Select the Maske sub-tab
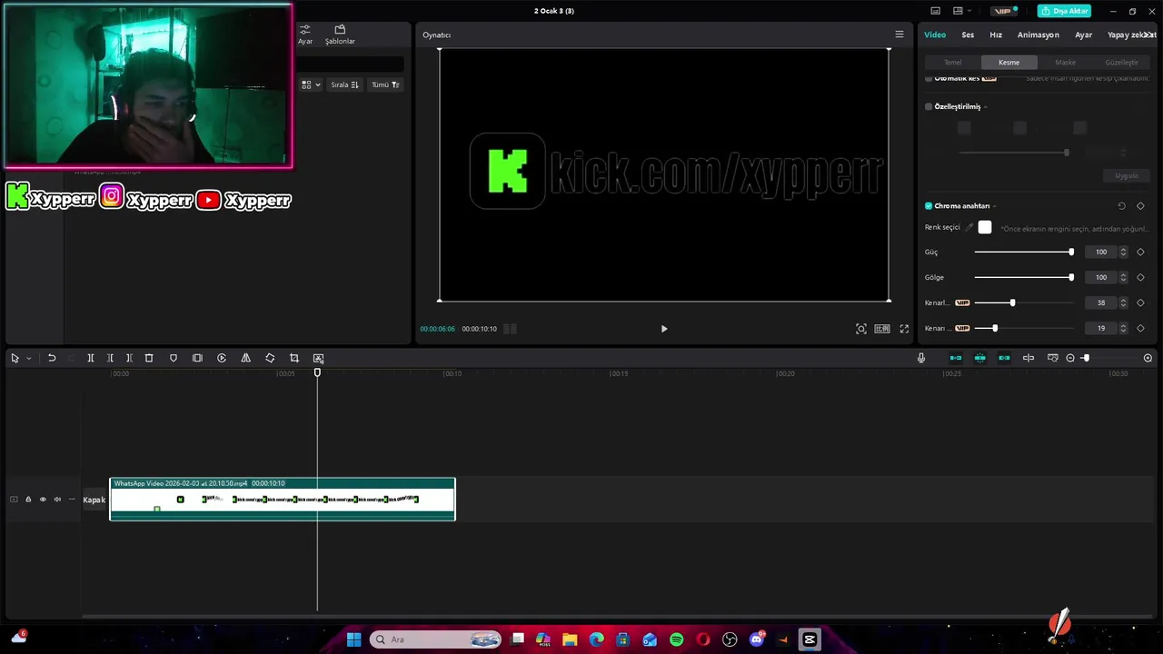The height and width of the screenshot is (654, 1163). point(1066,63)
